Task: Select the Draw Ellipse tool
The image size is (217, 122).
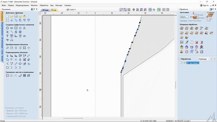Action: tap(12, 28)
